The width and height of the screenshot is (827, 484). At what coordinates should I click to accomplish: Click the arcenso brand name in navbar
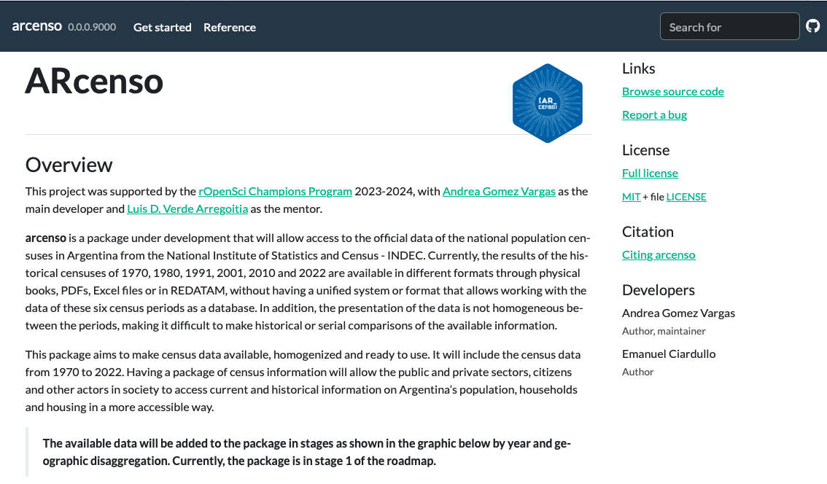coord(37,27)
